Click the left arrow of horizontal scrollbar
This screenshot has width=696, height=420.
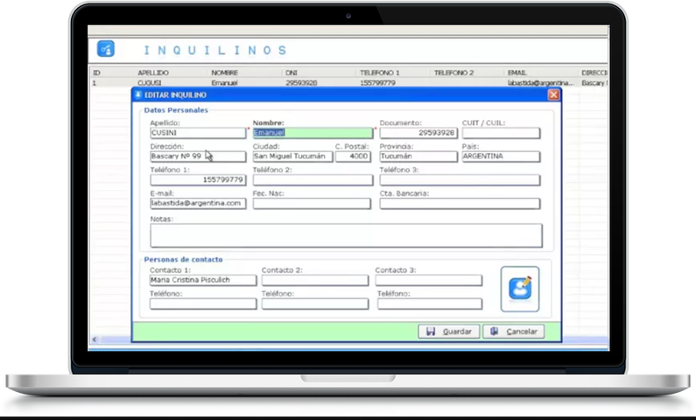[x=94, y=339]
